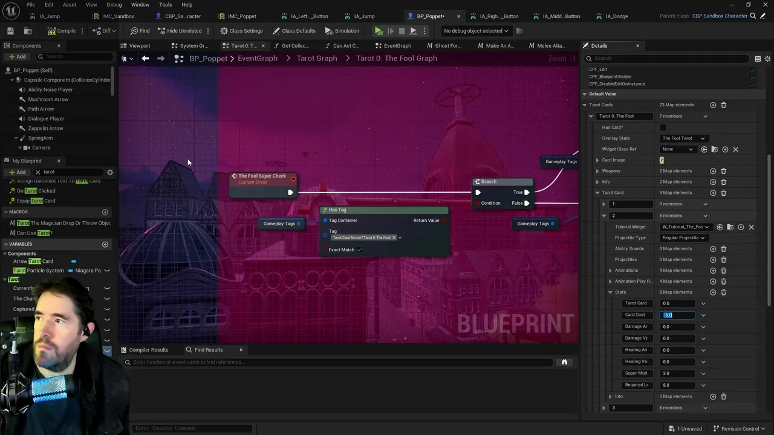Toggle Hide Unrelated nodes
Image resolution: width=774 pixels, height=435 pixels.
tap(180, 31)
